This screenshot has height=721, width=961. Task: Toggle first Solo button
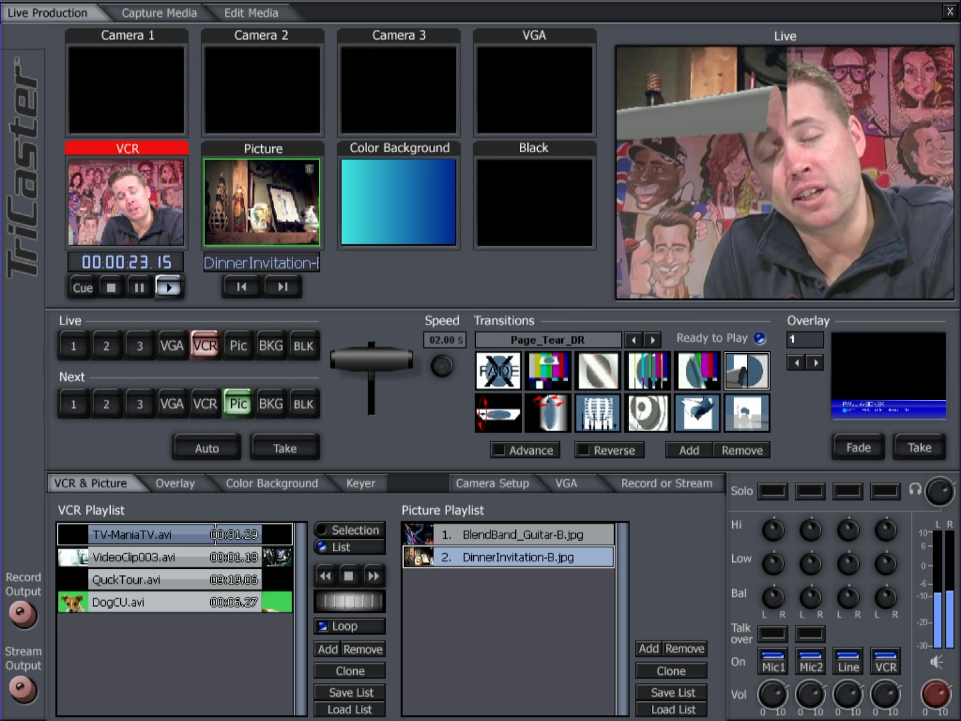(x=773, y=491)
